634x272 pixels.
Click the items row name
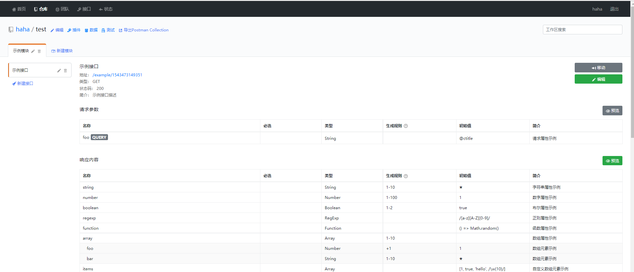click(x=88, y=269)
